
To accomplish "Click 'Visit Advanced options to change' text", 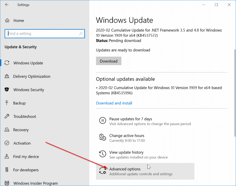I will tap(150, 124).
